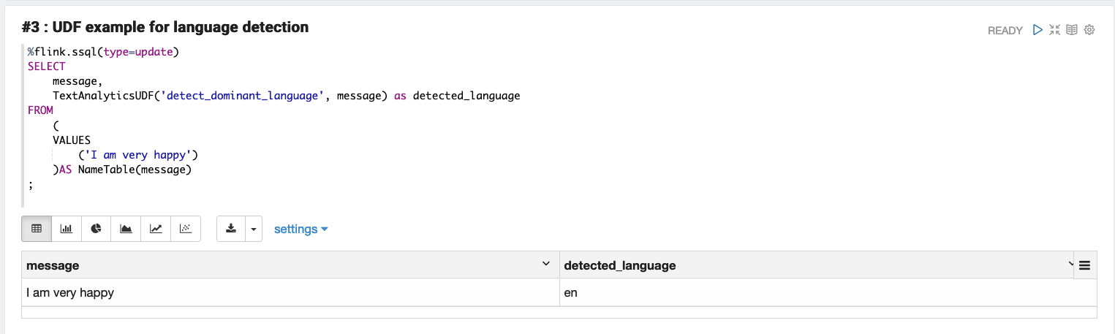Open message column menu chevron
This screenshot has width=1115, height=334.
pos(545,264)
